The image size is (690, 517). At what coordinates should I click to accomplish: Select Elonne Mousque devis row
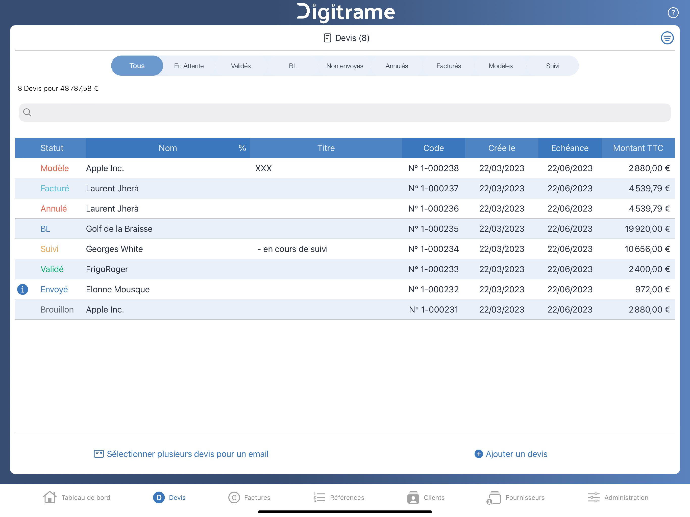pos(345,289)
